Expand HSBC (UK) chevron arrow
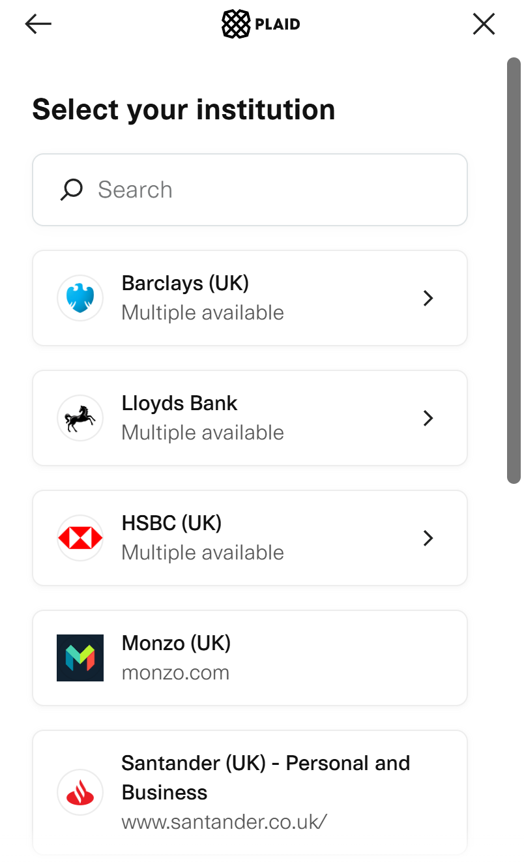Screen dimensions: 524x864 [428, 538]
